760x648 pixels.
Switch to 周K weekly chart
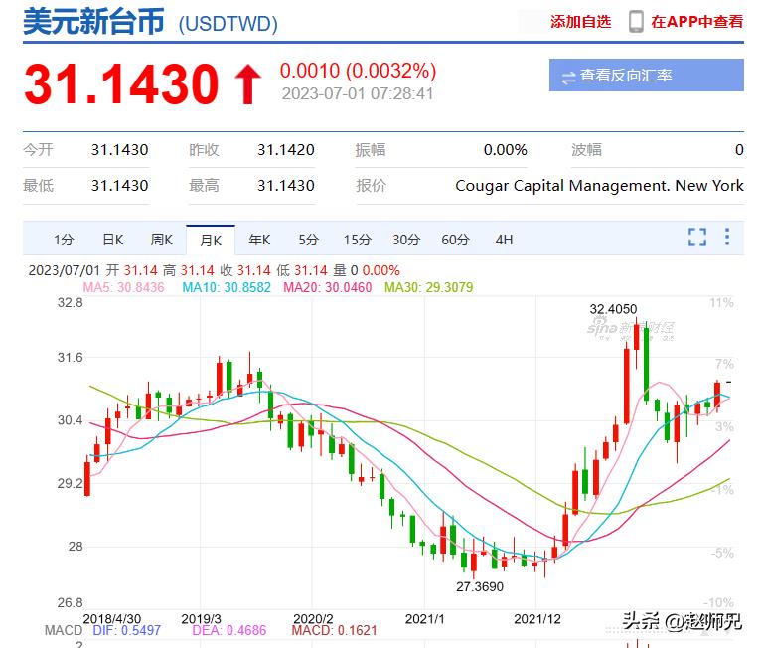[161, 240]
